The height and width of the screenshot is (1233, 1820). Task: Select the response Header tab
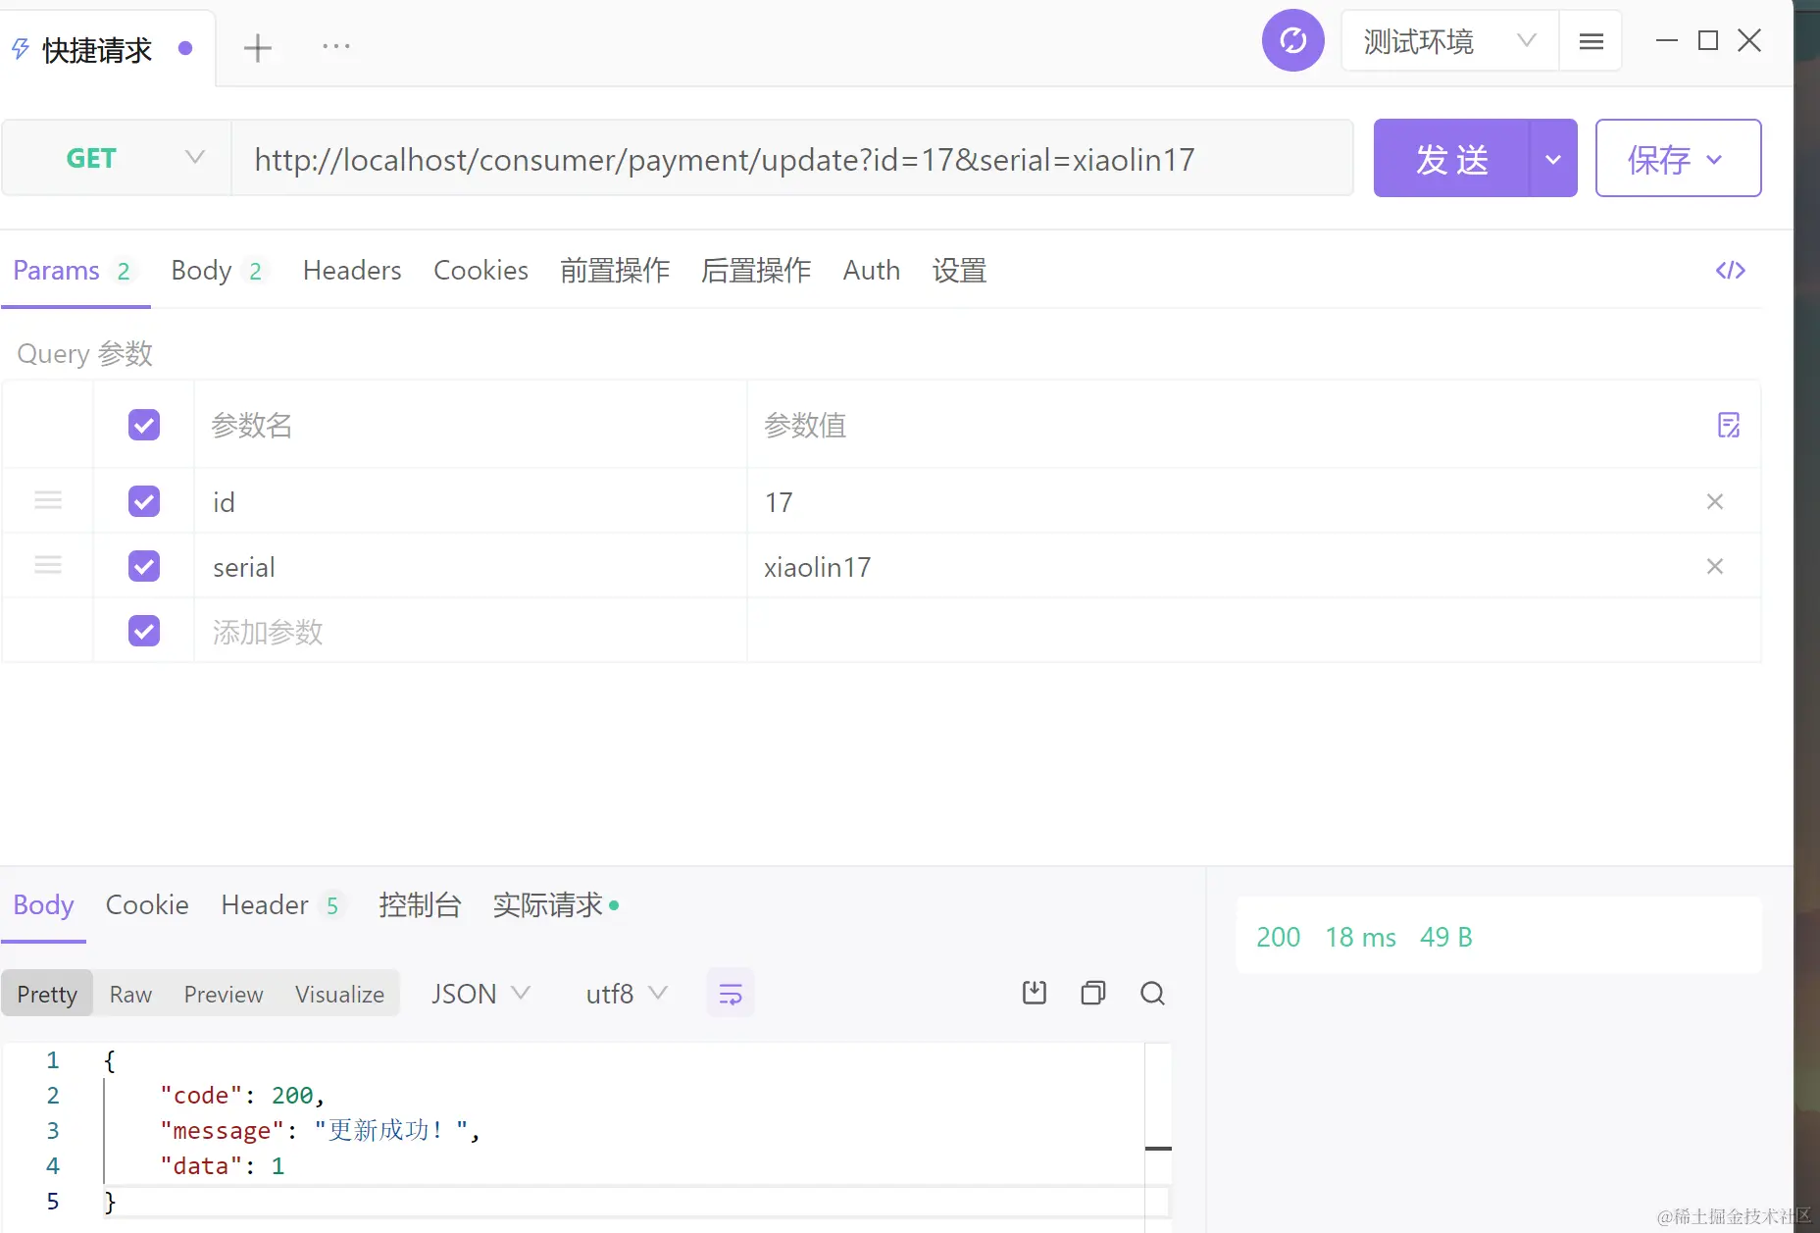pyautogui.click(x=281, y=904)
